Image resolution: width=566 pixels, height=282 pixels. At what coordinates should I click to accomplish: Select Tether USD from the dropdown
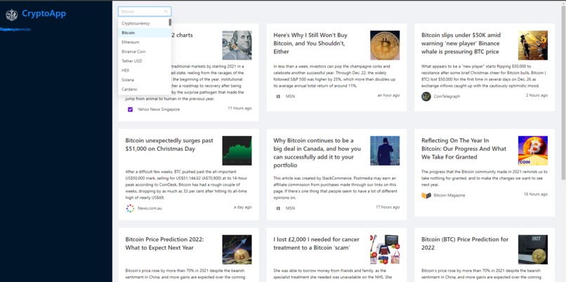click(144, 61)
